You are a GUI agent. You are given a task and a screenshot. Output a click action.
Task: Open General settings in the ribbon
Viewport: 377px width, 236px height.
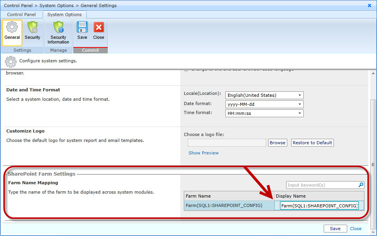point(12,33)
